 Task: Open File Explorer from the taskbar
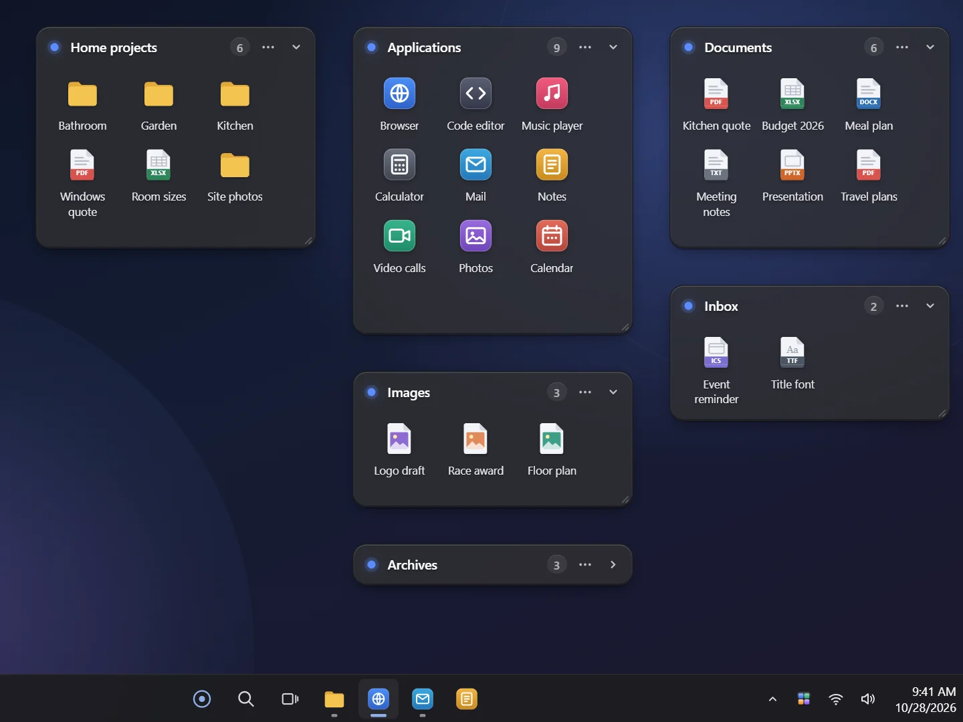coord(334,699)
